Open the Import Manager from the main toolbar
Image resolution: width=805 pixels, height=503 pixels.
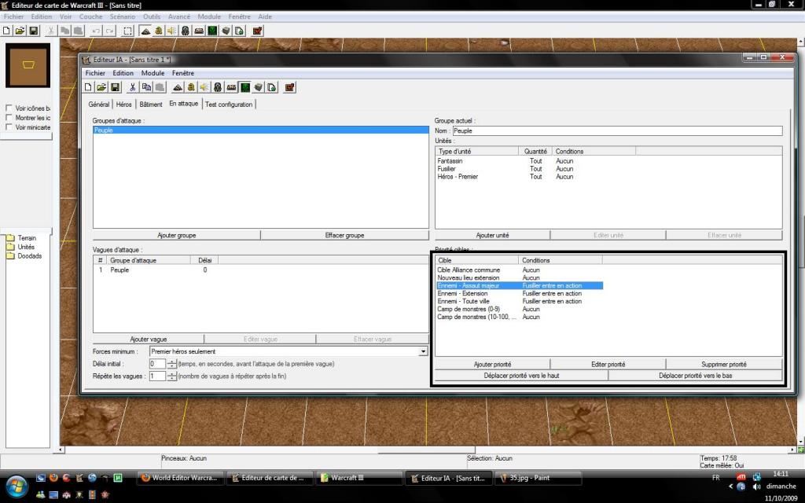click(239, 31)
